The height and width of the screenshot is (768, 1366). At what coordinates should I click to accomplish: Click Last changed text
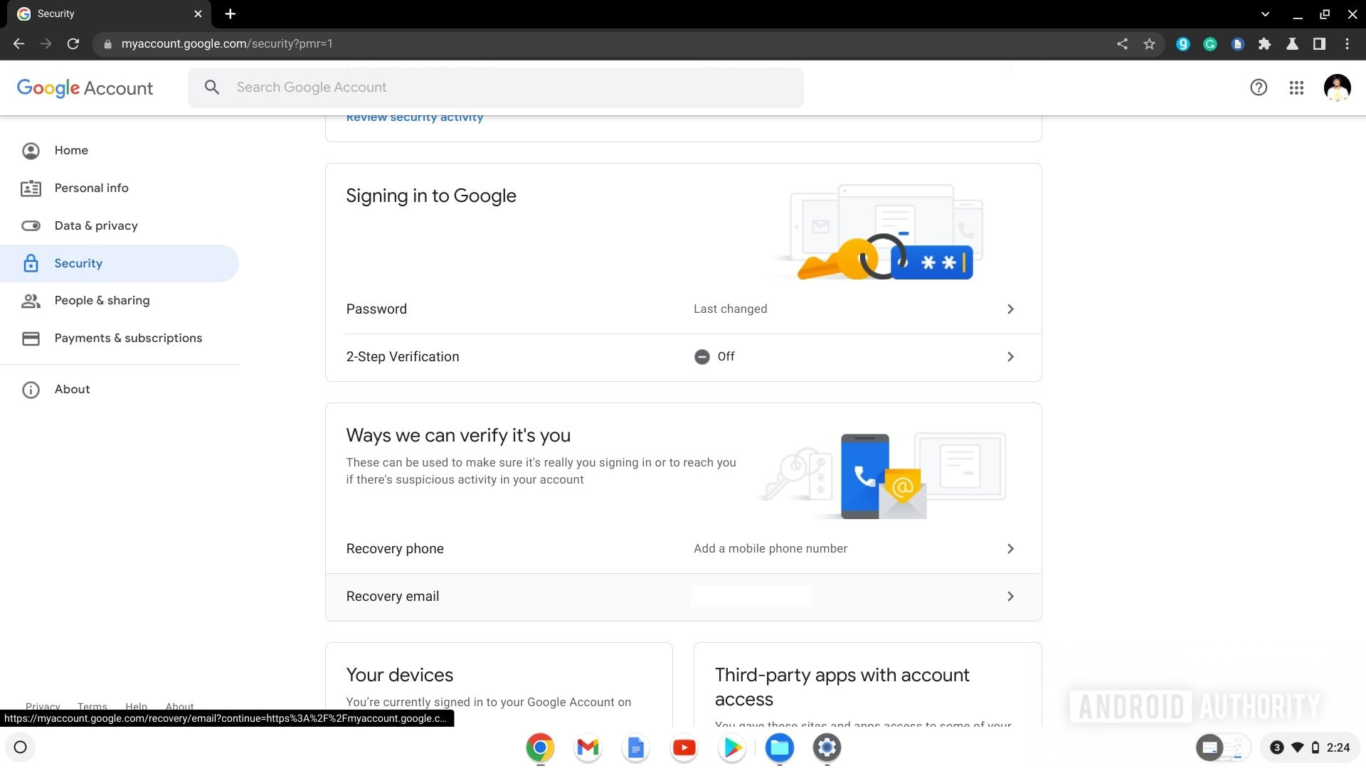click(x=731, y=309)
